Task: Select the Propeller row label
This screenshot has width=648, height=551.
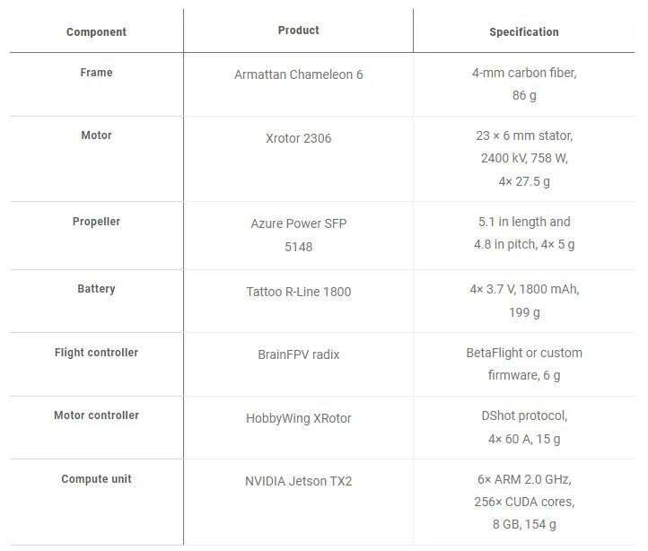Action: pos(96,222)
